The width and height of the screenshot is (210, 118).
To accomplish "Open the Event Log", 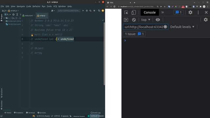I will (x=95, y=113).
